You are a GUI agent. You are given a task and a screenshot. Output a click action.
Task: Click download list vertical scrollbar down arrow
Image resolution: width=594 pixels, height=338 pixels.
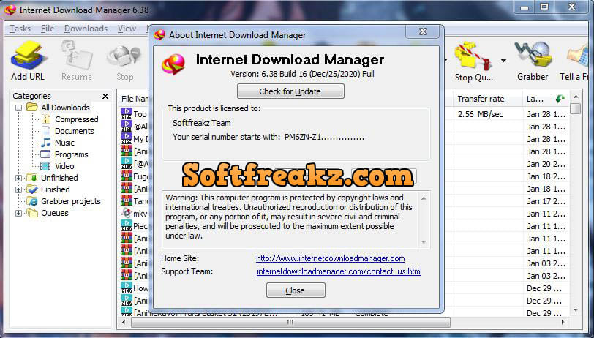point(576,310)
